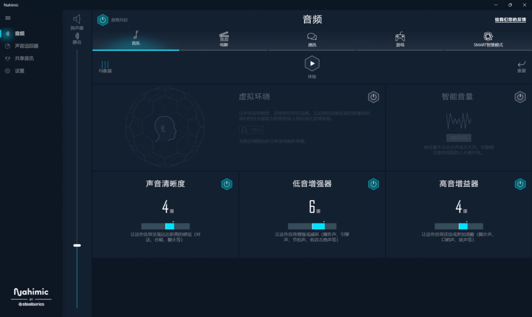Open the 均衡器 (Equalizer) panel

pos(104,66)
